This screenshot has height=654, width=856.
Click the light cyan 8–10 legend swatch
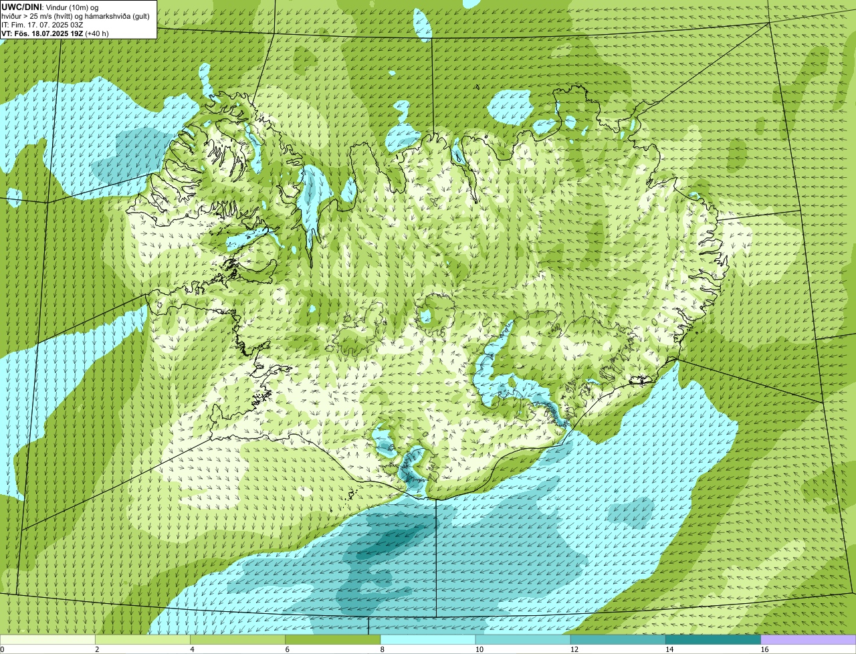[428, 640]
